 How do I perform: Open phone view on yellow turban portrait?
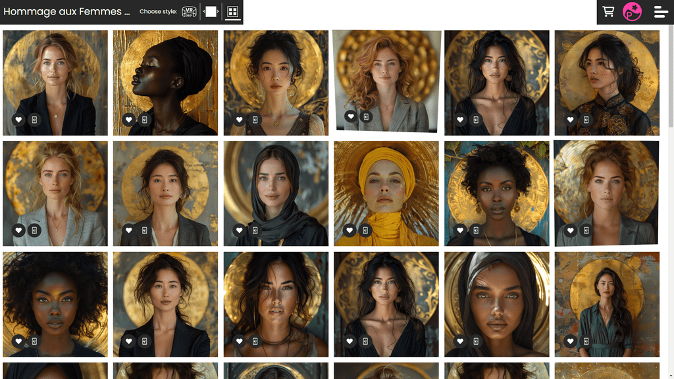click(x=365, y=230)
